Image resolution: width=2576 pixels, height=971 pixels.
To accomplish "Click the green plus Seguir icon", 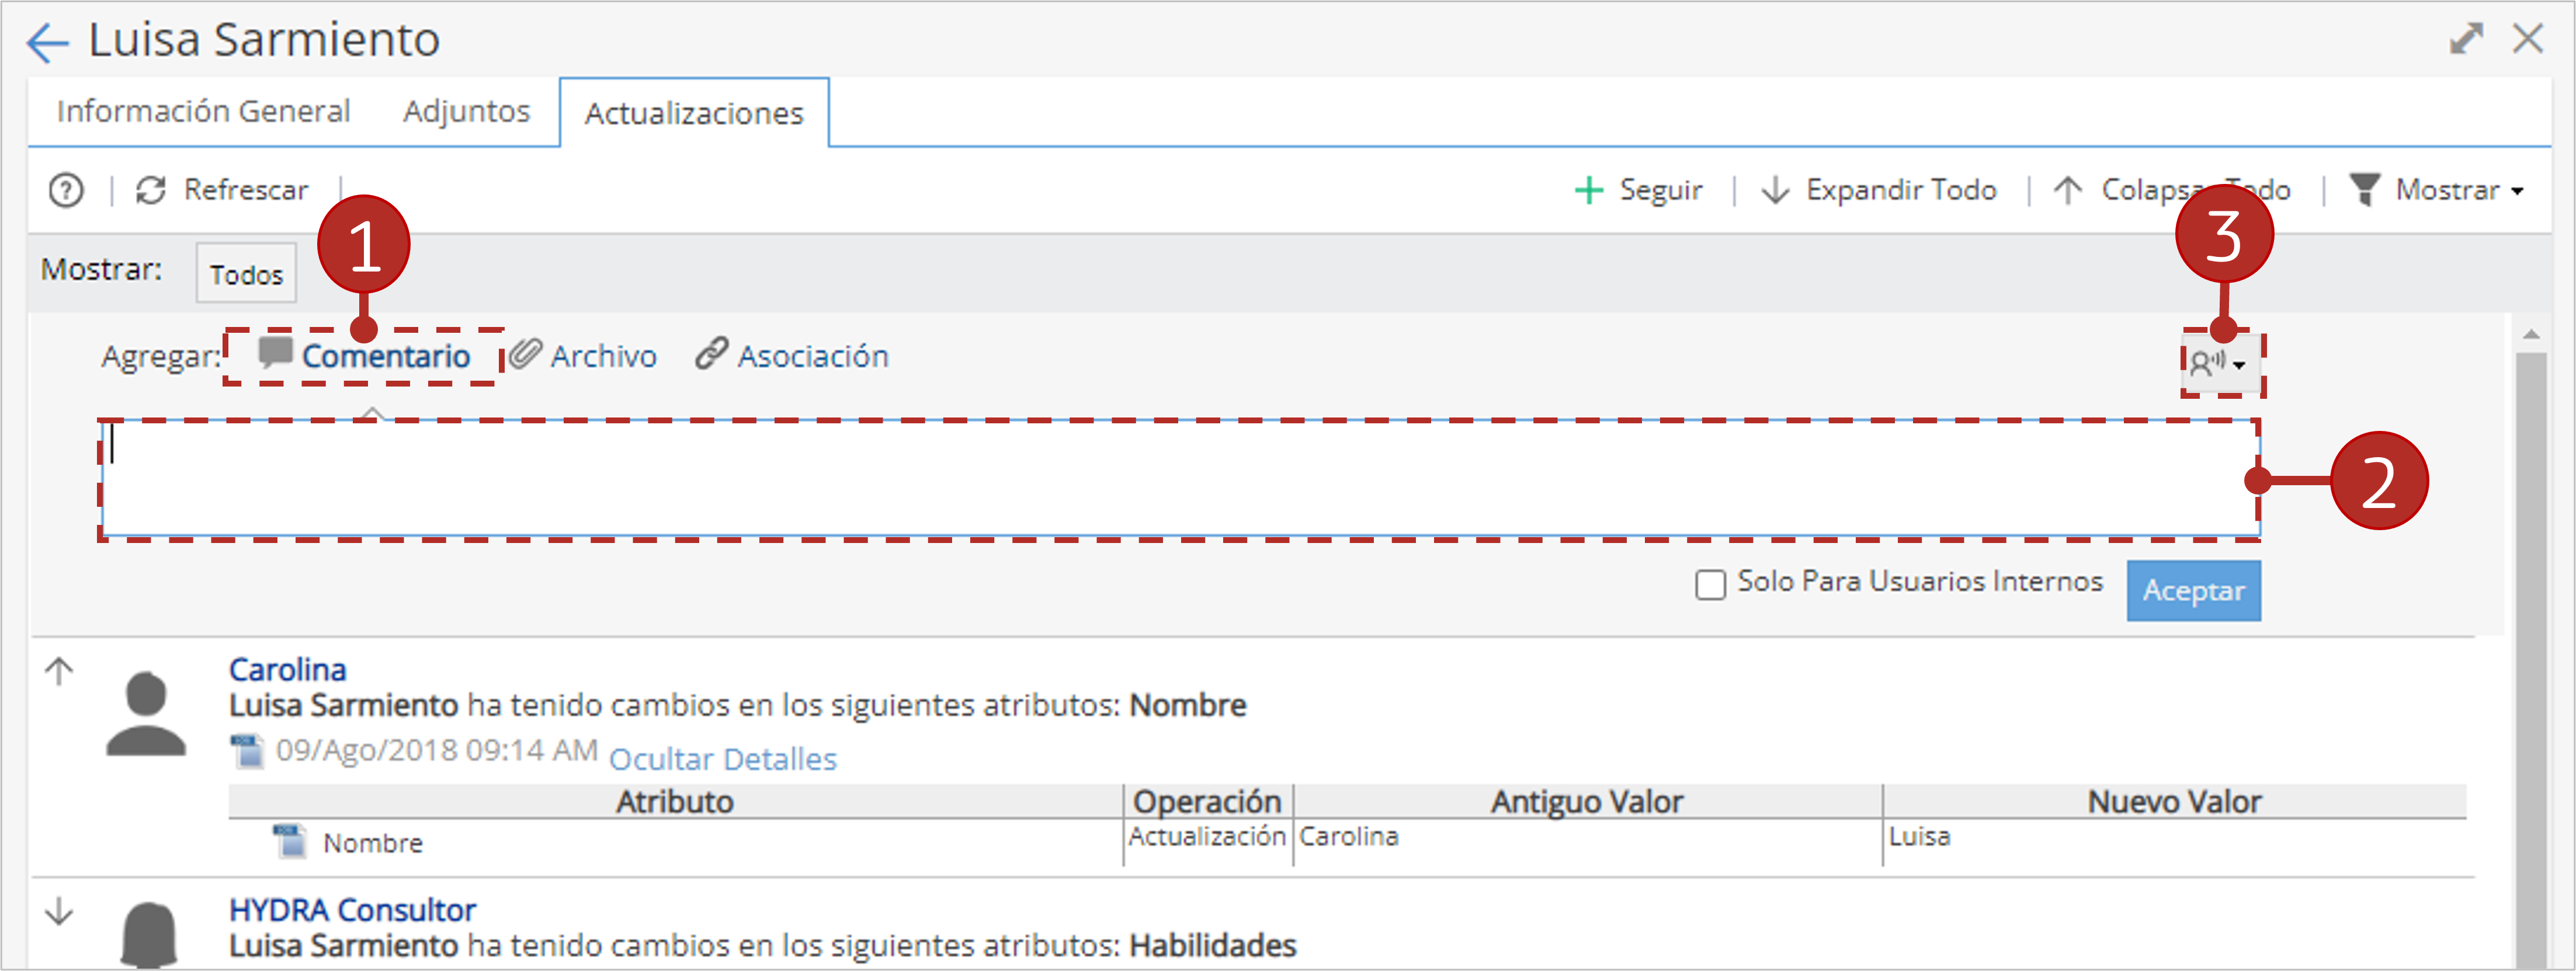I will point(1588,190).
